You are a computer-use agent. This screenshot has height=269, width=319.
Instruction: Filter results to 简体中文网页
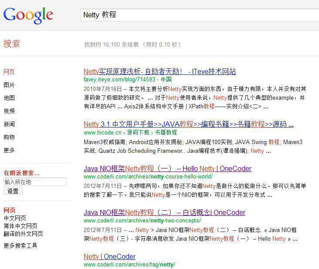[x=20, y=226]
